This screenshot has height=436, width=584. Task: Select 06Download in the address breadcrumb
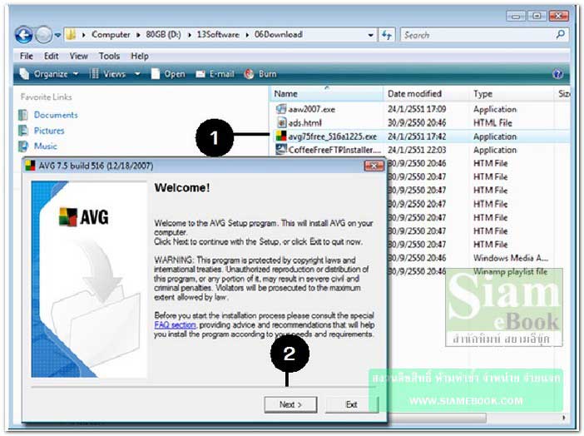(278, 35)
